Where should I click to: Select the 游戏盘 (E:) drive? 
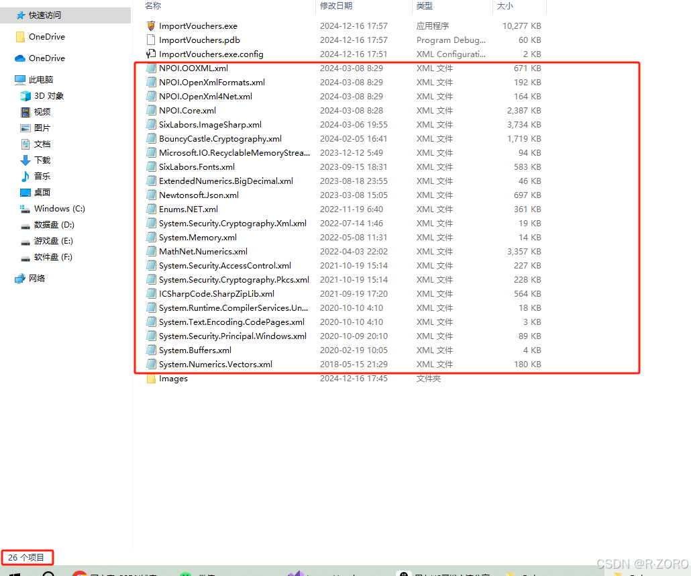point(54,240)
